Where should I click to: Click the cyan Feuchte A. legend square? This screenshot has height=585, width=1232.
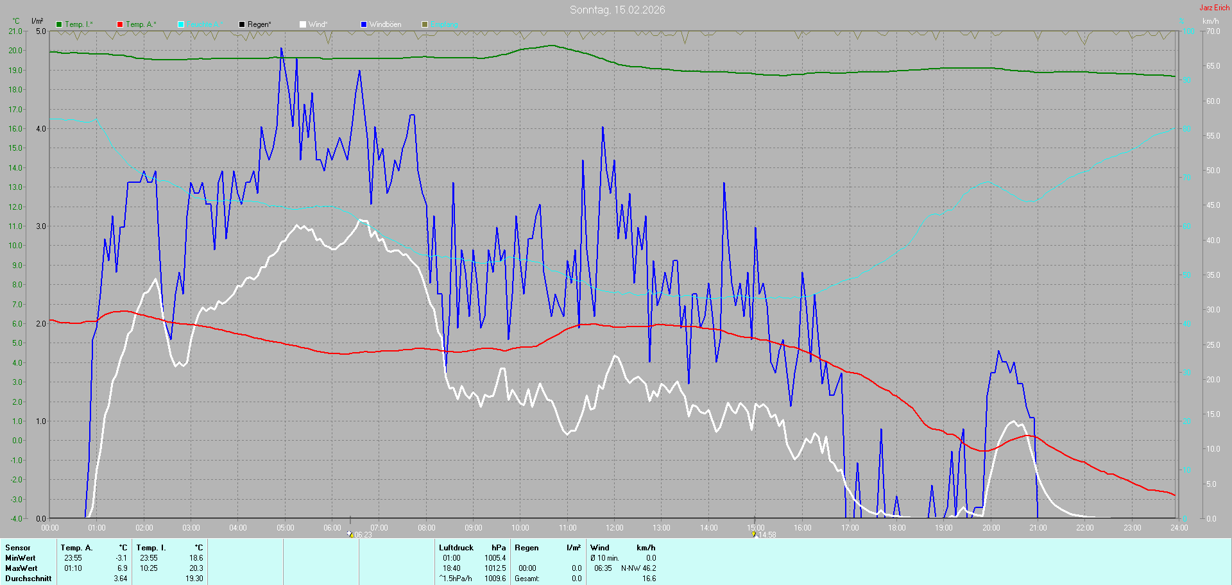181,24
